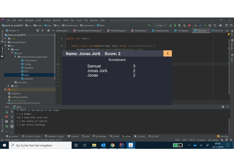Hide the Project tool window

click(53, 31)
